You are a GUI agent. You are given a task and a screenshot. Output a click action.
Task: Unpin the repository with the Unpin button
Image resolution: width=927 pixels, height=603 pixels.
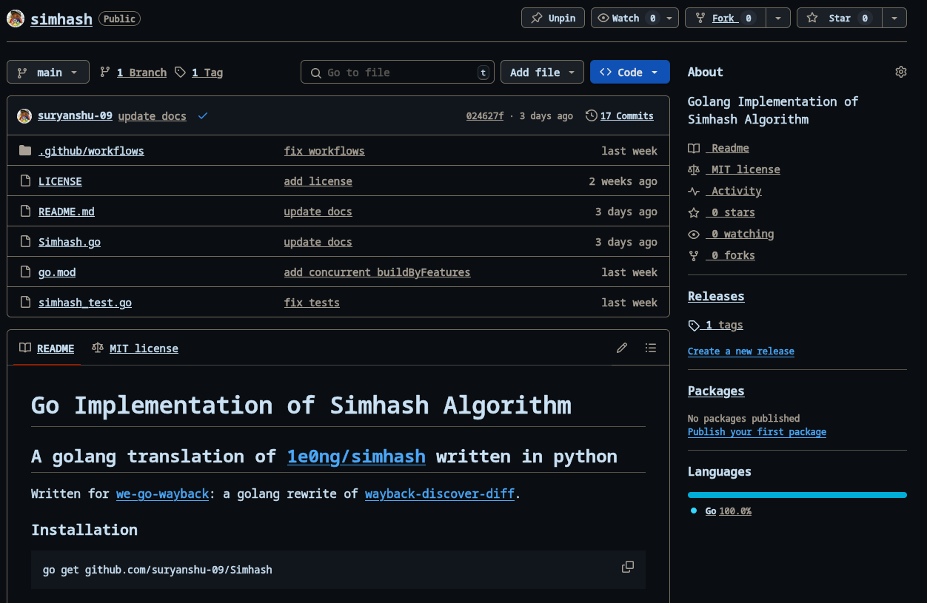pos(553,18)
